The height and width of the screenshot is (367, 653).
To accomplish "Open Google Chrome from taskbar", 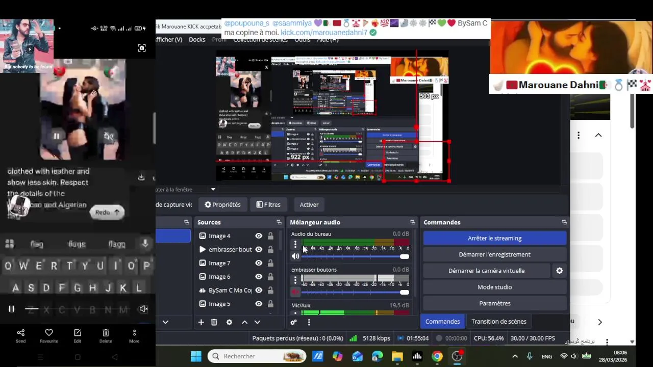I will coord(437,356).
